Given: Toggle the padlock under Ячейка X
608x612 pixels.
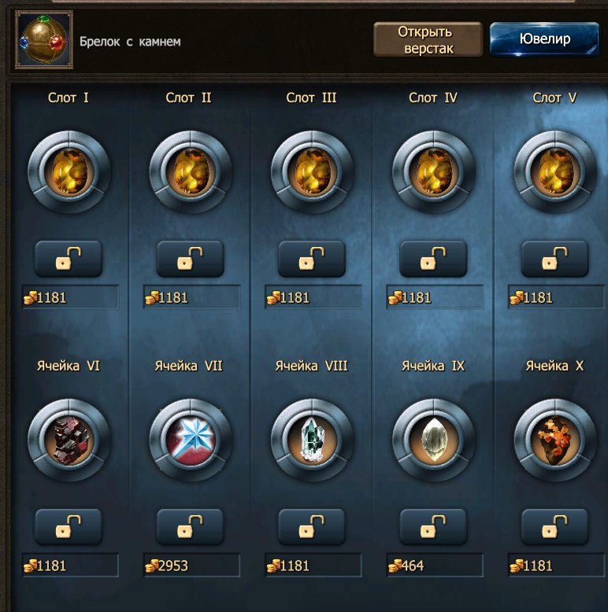Looking at the screenshot, I should [x=555, y=527].
